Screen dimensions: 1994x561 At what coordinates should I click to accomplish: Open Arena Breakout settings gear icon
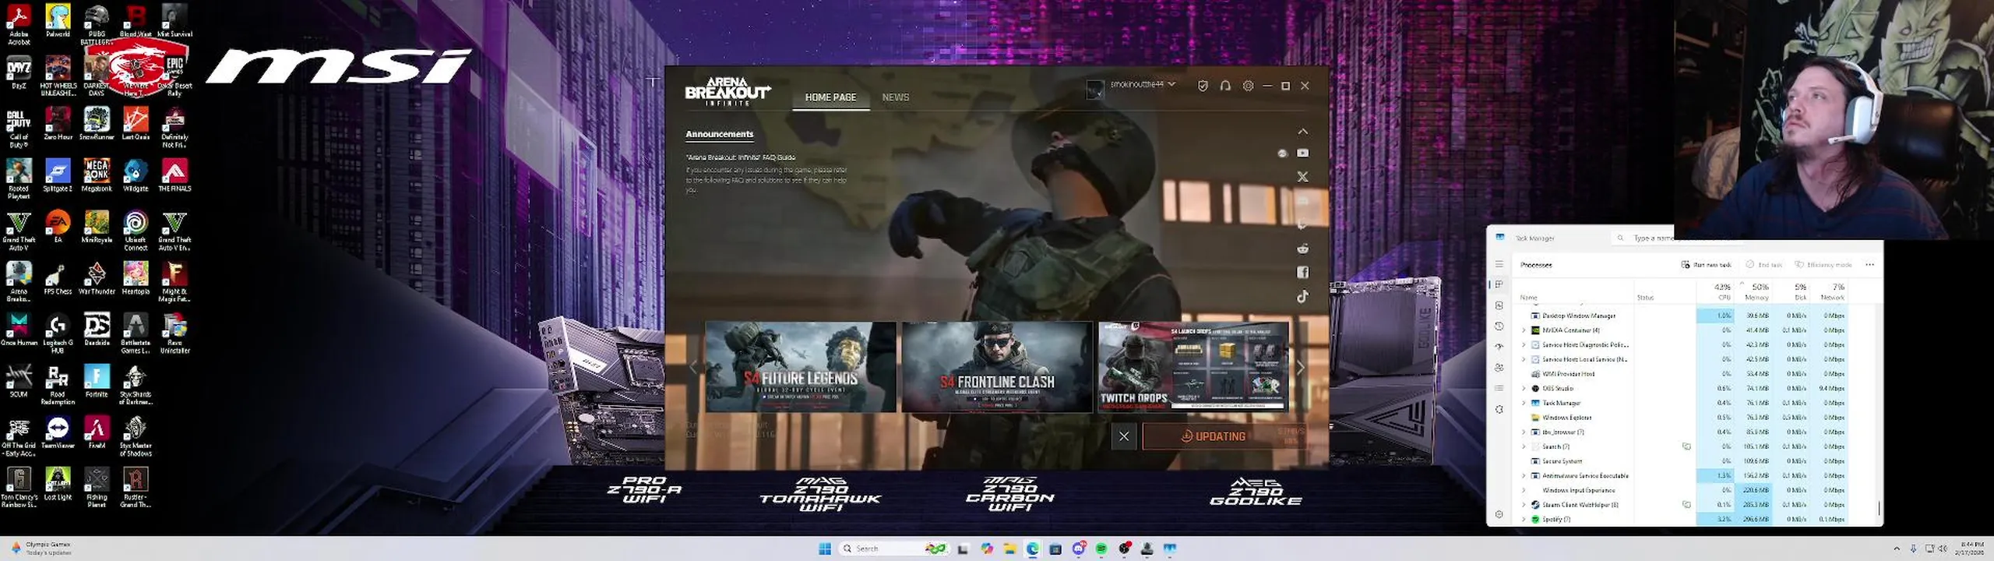(x=1248, y=86)
